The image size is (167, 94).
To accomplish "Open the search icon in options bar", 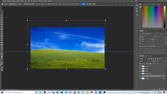I will coord(88,4).
